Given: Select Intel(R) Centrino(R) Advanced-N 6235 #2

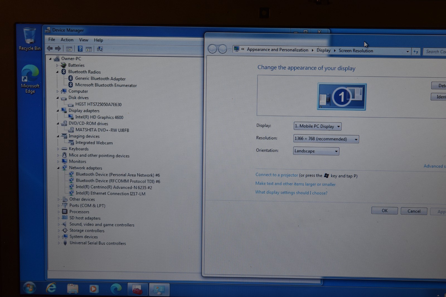Looking at the screenshot, I should (114, 187).
